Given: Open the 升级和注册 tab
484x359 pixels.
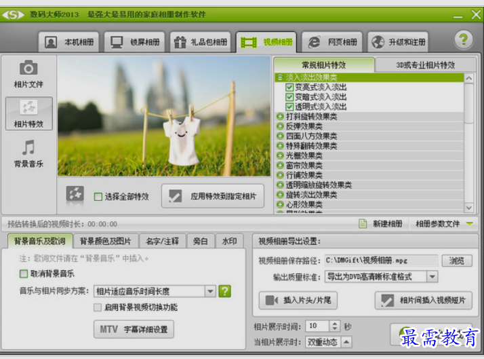Looking at the screenshot, I should coord(398,41).
